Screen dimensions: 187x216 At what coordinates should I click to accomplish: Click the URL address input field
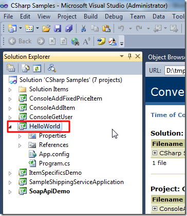(175, 71)
